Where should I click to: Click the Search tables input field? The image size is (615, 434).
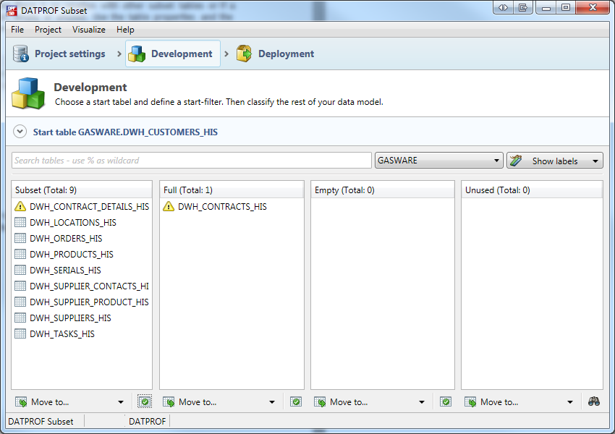191,161
